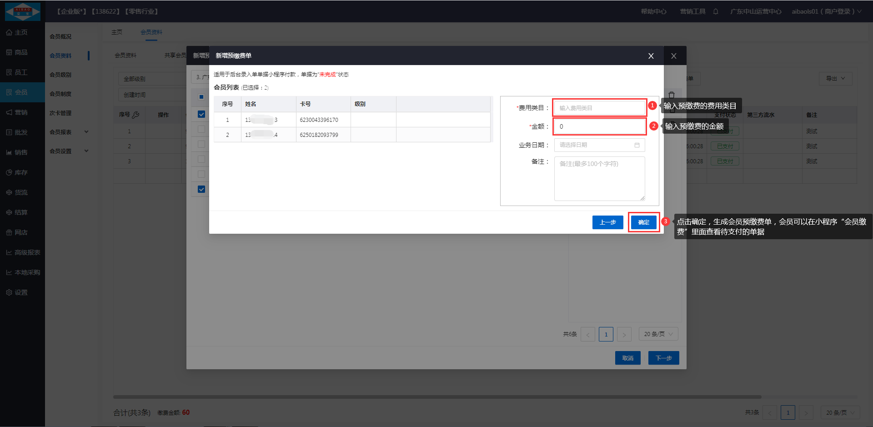The height and width of the screenshot is (427, 873).
Task: Uncheck the bottom checked member checkbox
Action: pyautogui.click(x=201, y=189)
